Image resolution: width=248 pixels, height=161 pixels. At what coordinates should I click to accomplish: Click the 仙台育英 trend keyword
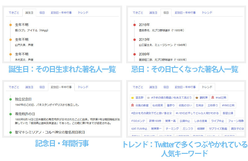click(158, 105)
